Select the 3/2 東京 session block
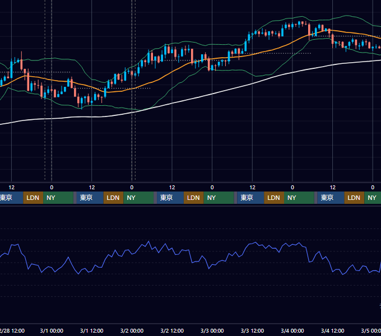This screenshot has width=381, height=336. pyautogui.click(x=170, y=198)
